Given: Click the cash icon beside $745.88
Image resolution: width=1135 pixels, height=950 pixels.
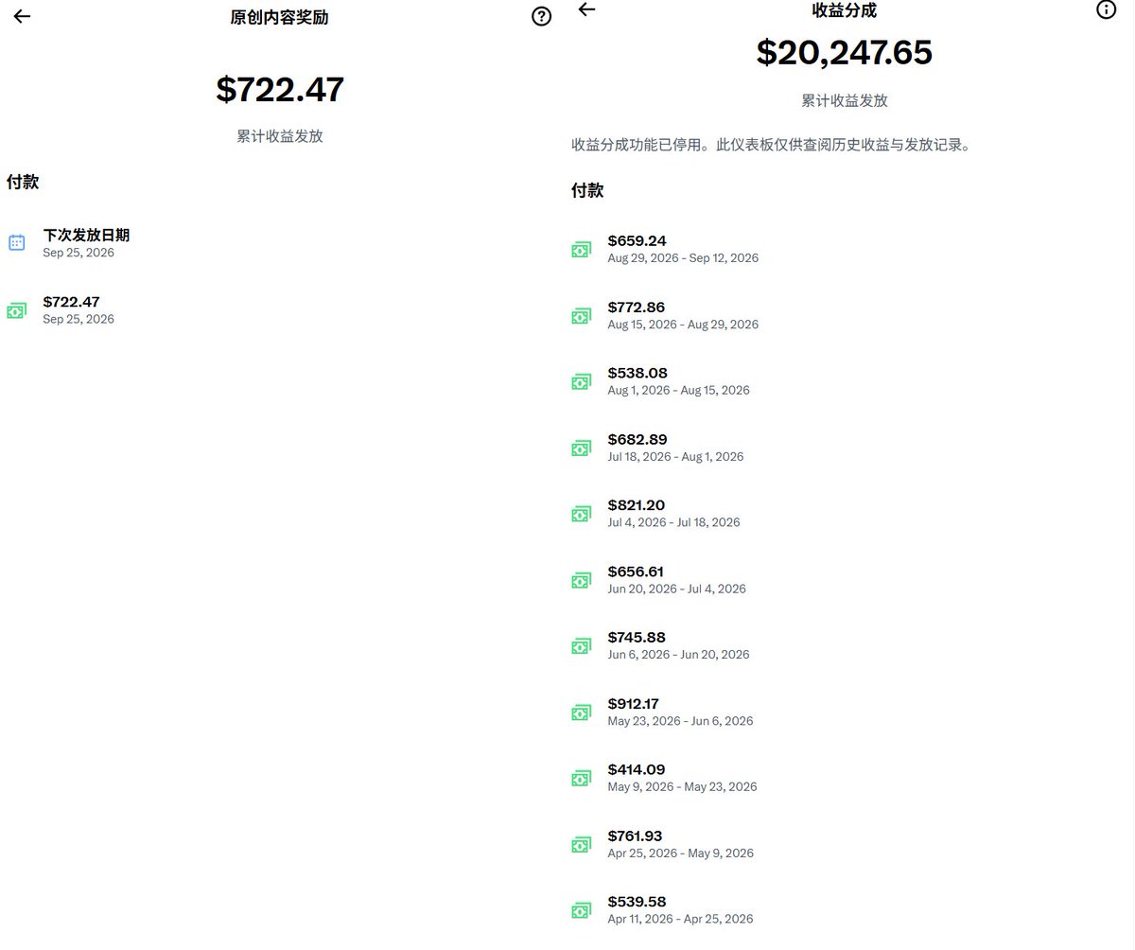Looking at the screenshot, I should [x=581, y=646].
